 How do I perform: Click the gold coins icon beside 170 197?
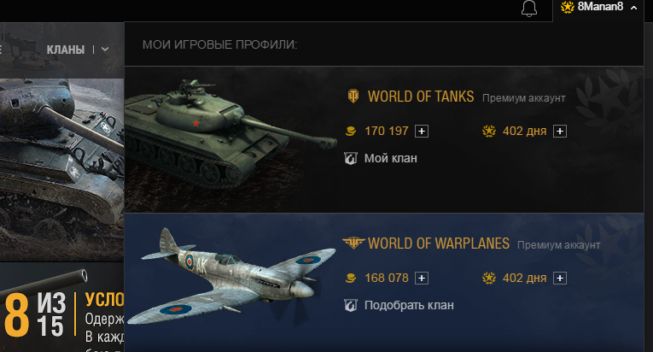350,131
